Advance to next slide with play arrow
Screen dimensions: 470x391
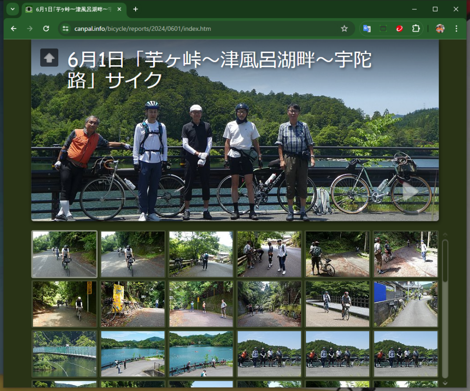(x=410, y=191)
